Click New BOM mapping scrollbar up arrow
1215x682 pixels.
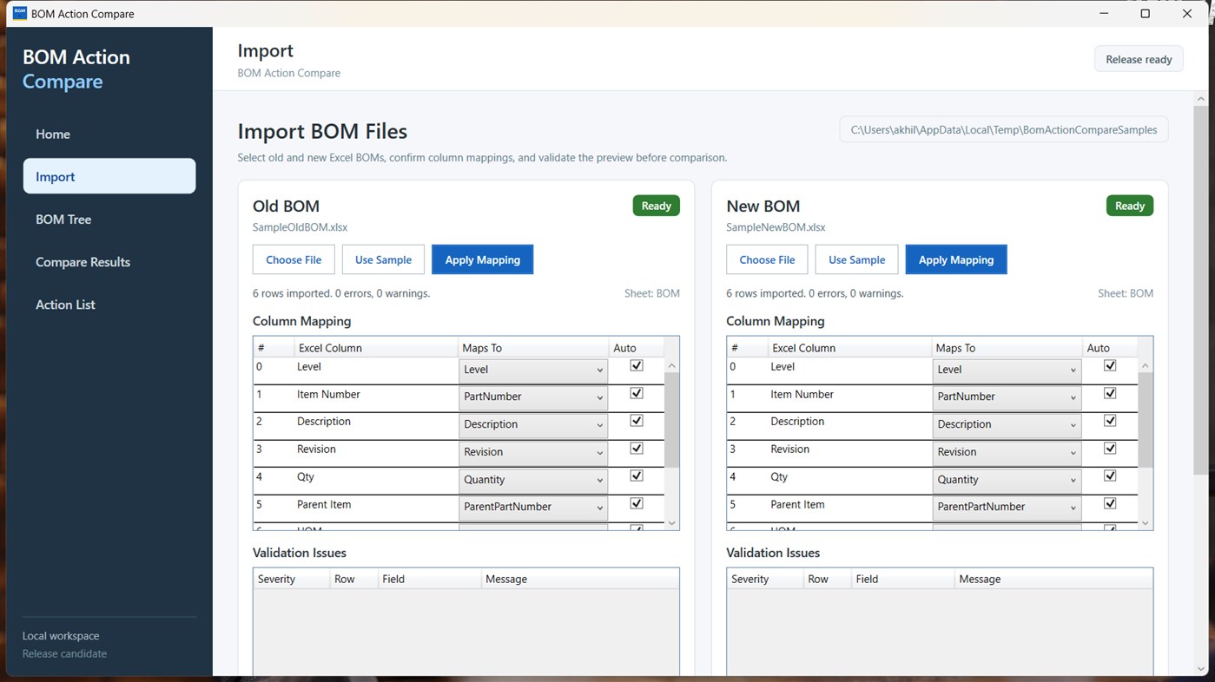(1145, 365)
